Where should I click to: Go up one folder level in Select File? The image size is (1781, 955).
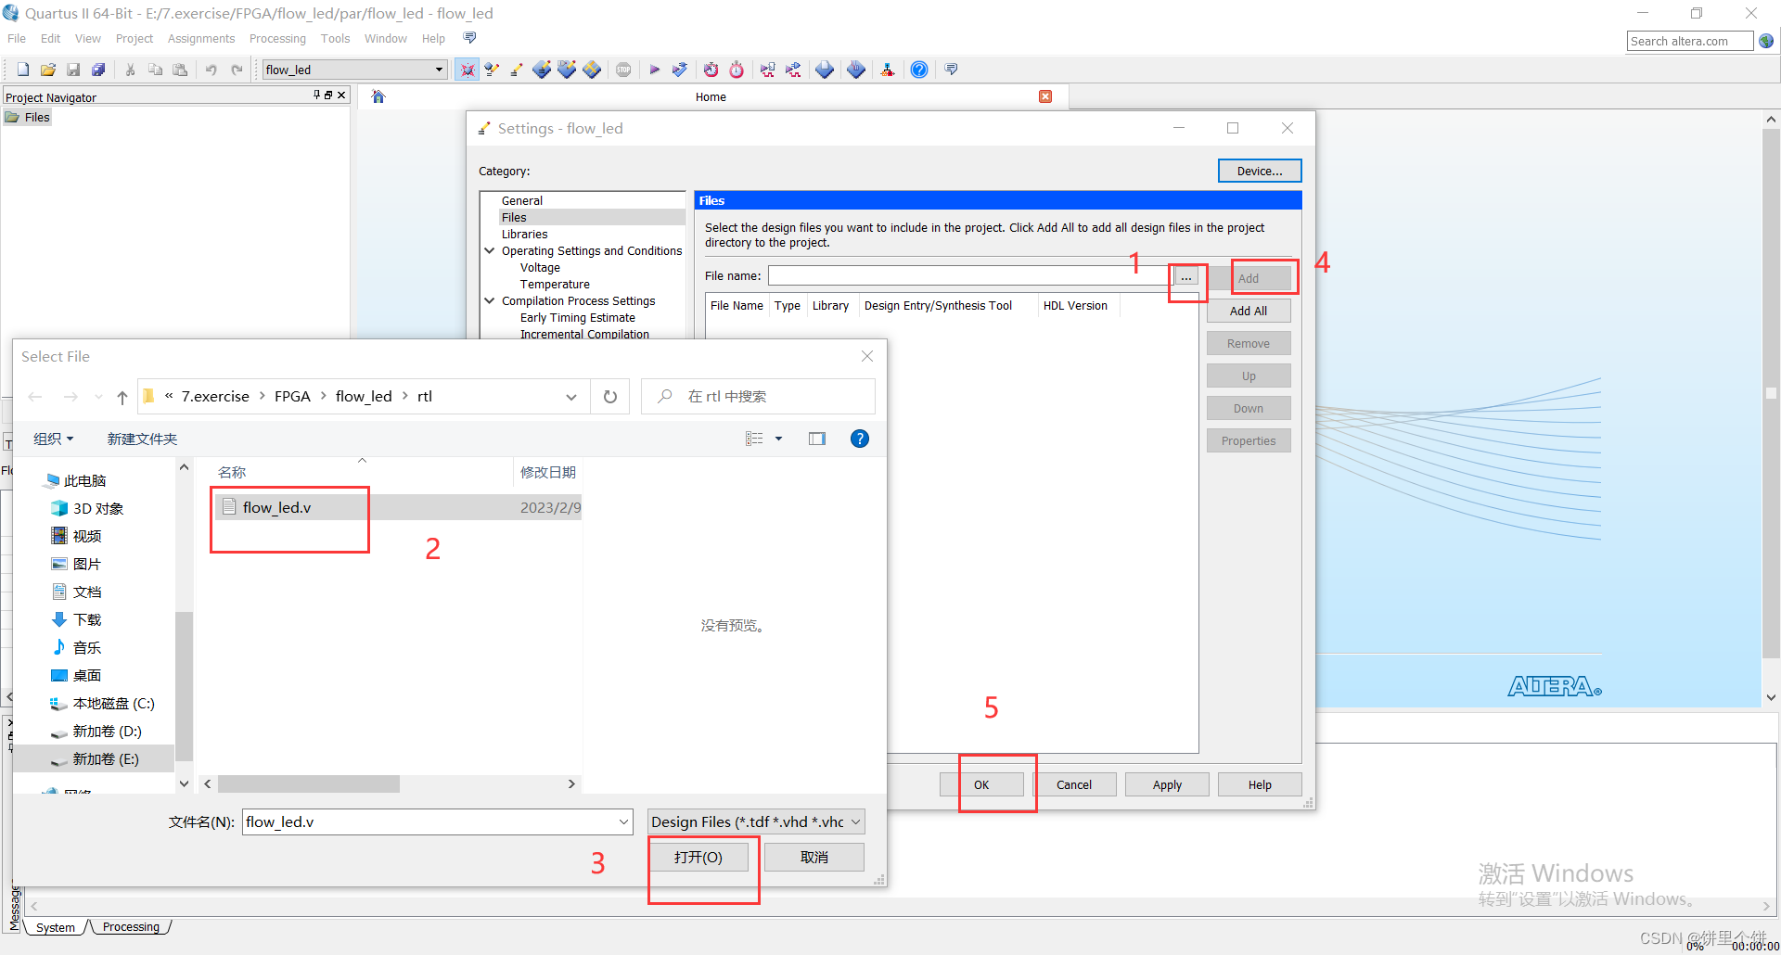[122, 397]
